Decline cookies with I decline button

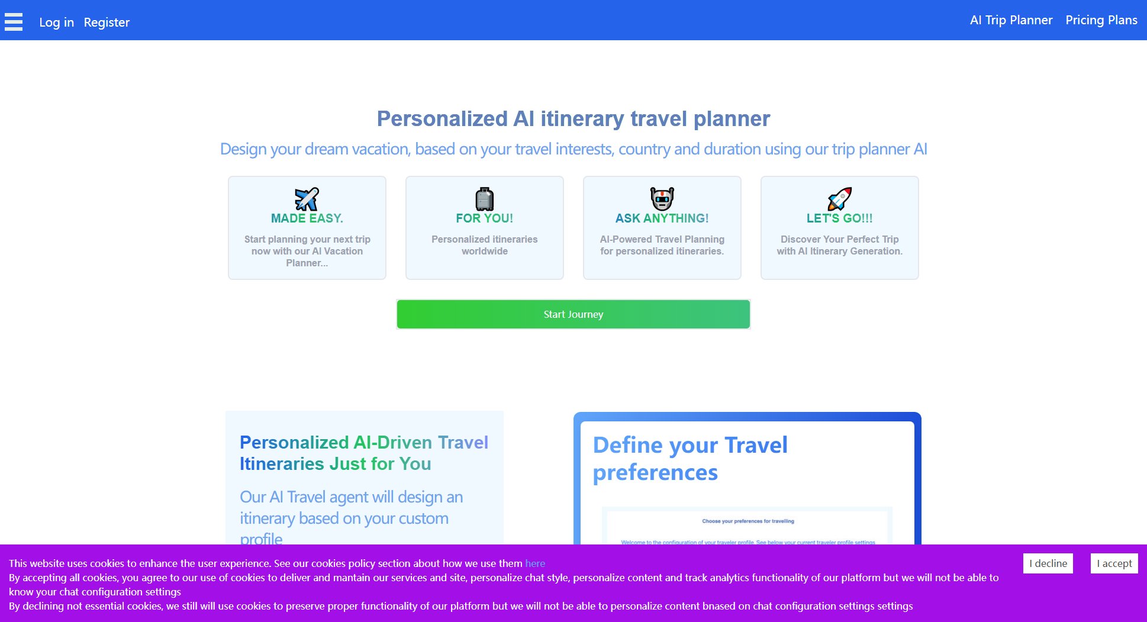click(x=1048, y=563)
